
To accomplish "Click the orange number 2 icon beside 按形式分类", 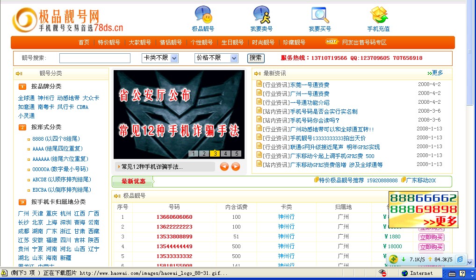I will coord(22,128).
